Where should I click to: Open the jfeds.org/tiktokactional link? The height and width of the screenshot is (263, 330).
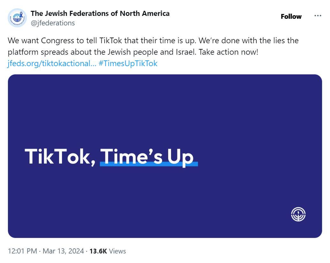tap(52, 63)
